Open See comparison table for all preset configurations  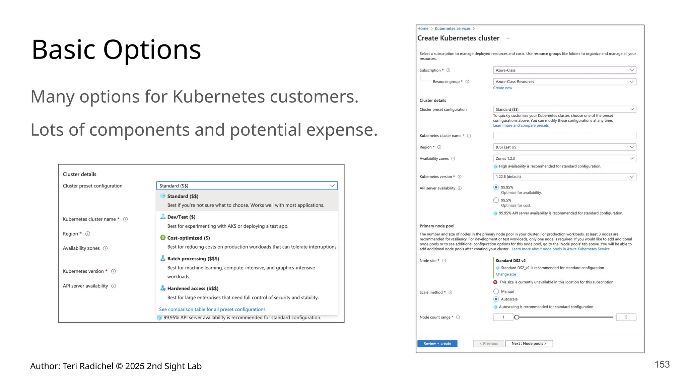(212, 309)
